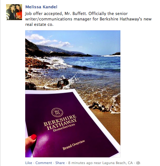The width and height of the screenshot is (160, 166).
Task: Click the white clouds in the photo
Action: (x=48, y=41)
